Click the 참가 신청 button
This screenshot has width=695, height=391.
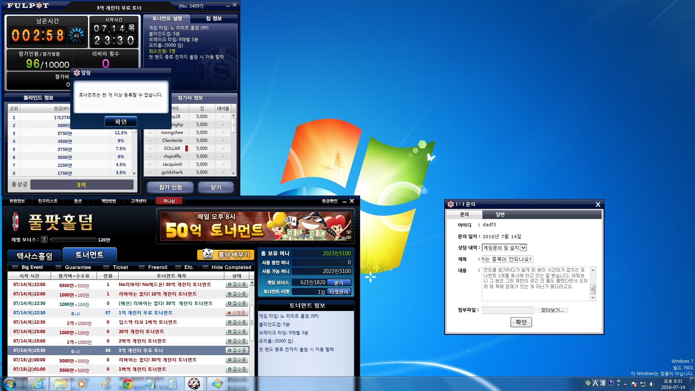170,187
